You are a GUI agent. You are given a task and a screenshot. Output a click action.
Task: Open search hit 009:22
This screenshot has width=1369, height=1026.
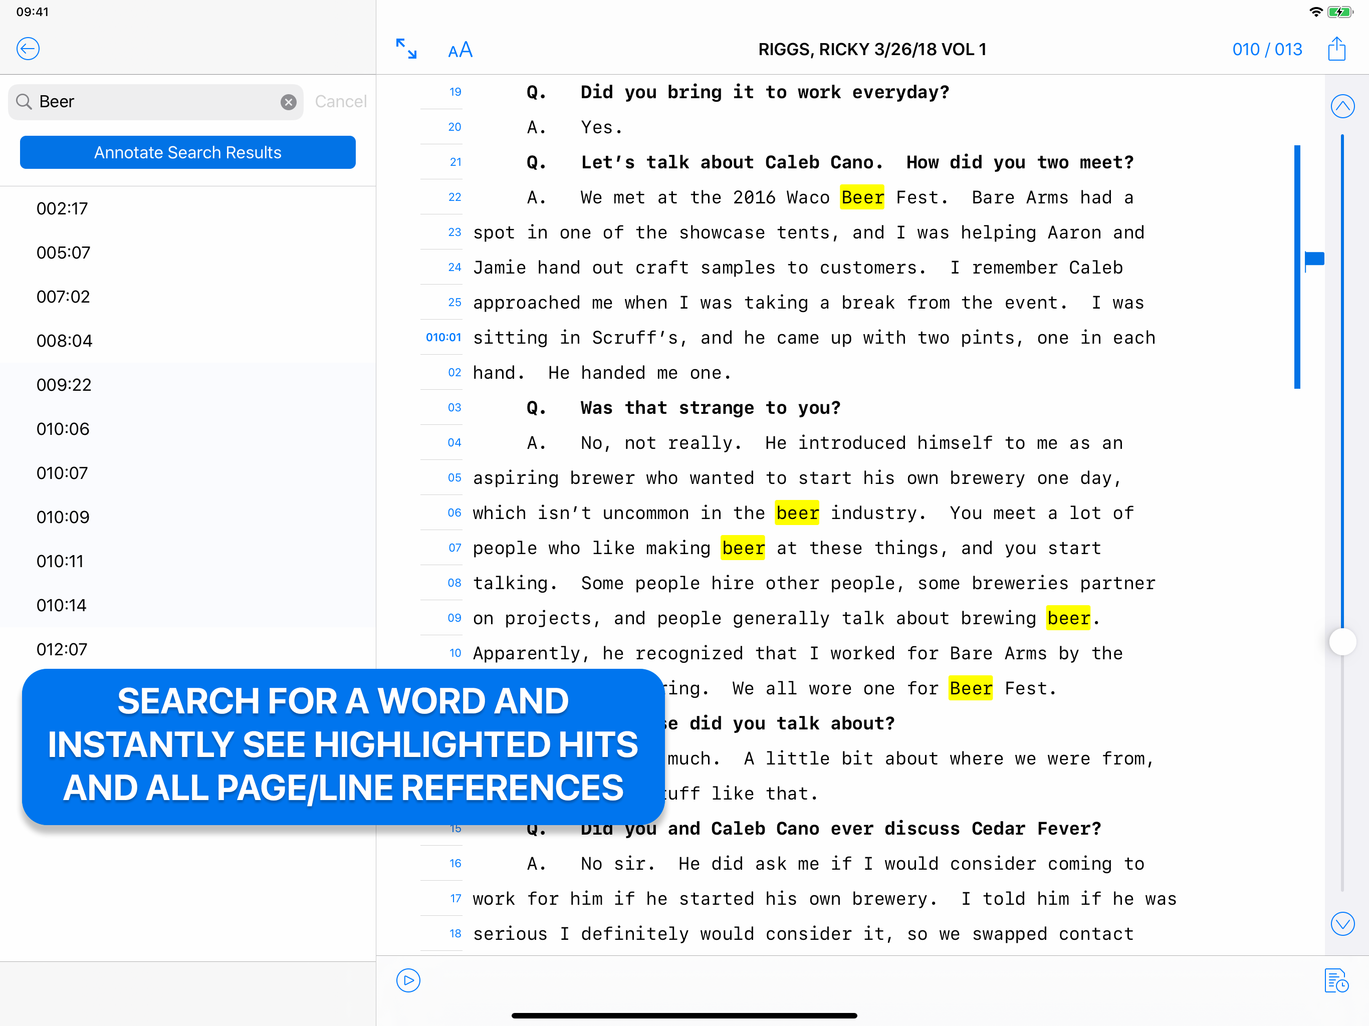coord(64,385)
